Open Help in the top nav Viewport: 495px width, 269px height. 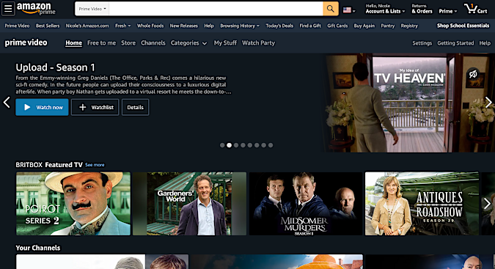(x=209, y=26)
